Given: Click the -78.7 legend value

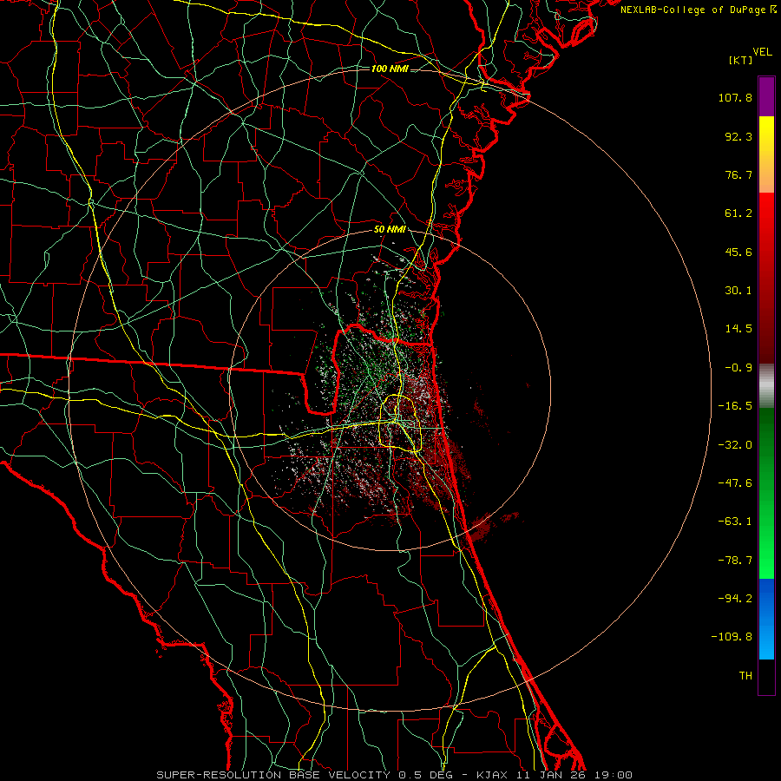Looking at the screenshot, I should (x=735, y=561).
